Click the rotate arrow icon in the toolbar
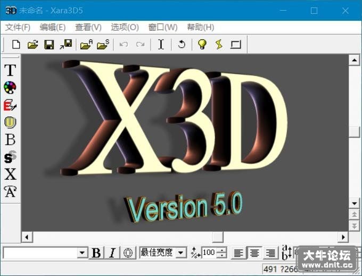Screen dimensions: 362x276 (182, 44)
